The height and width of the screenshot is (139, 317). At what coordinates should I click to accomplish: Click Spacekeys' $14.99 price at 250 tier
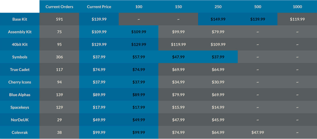(x=218, y=107)
